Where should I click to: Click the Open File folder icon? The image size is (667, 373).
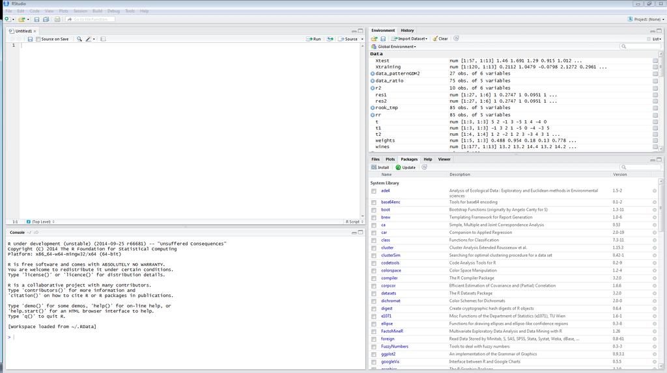click(21, 19)
